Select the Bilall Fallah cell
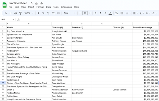Image resolution: width=159 pixels, height=101 pixels. point(82,38)
